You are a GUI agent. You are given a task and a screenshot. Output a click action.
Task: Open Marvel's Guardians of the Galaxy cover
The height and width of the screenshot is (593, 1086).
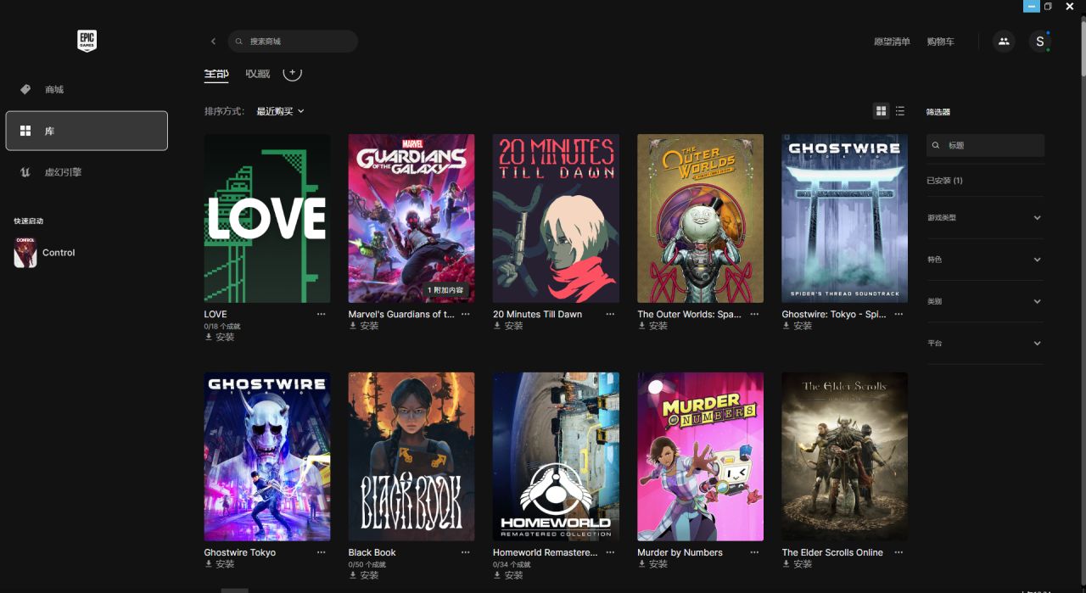click(x=411, y=218)
